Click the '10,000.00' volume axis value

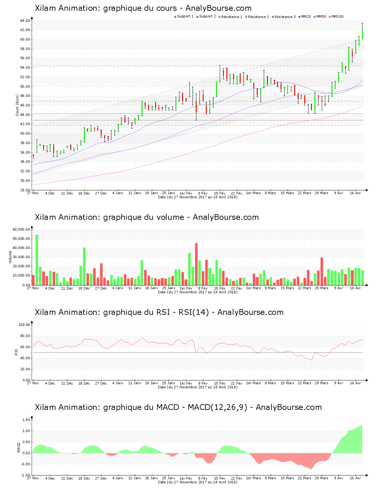(22, 276)
